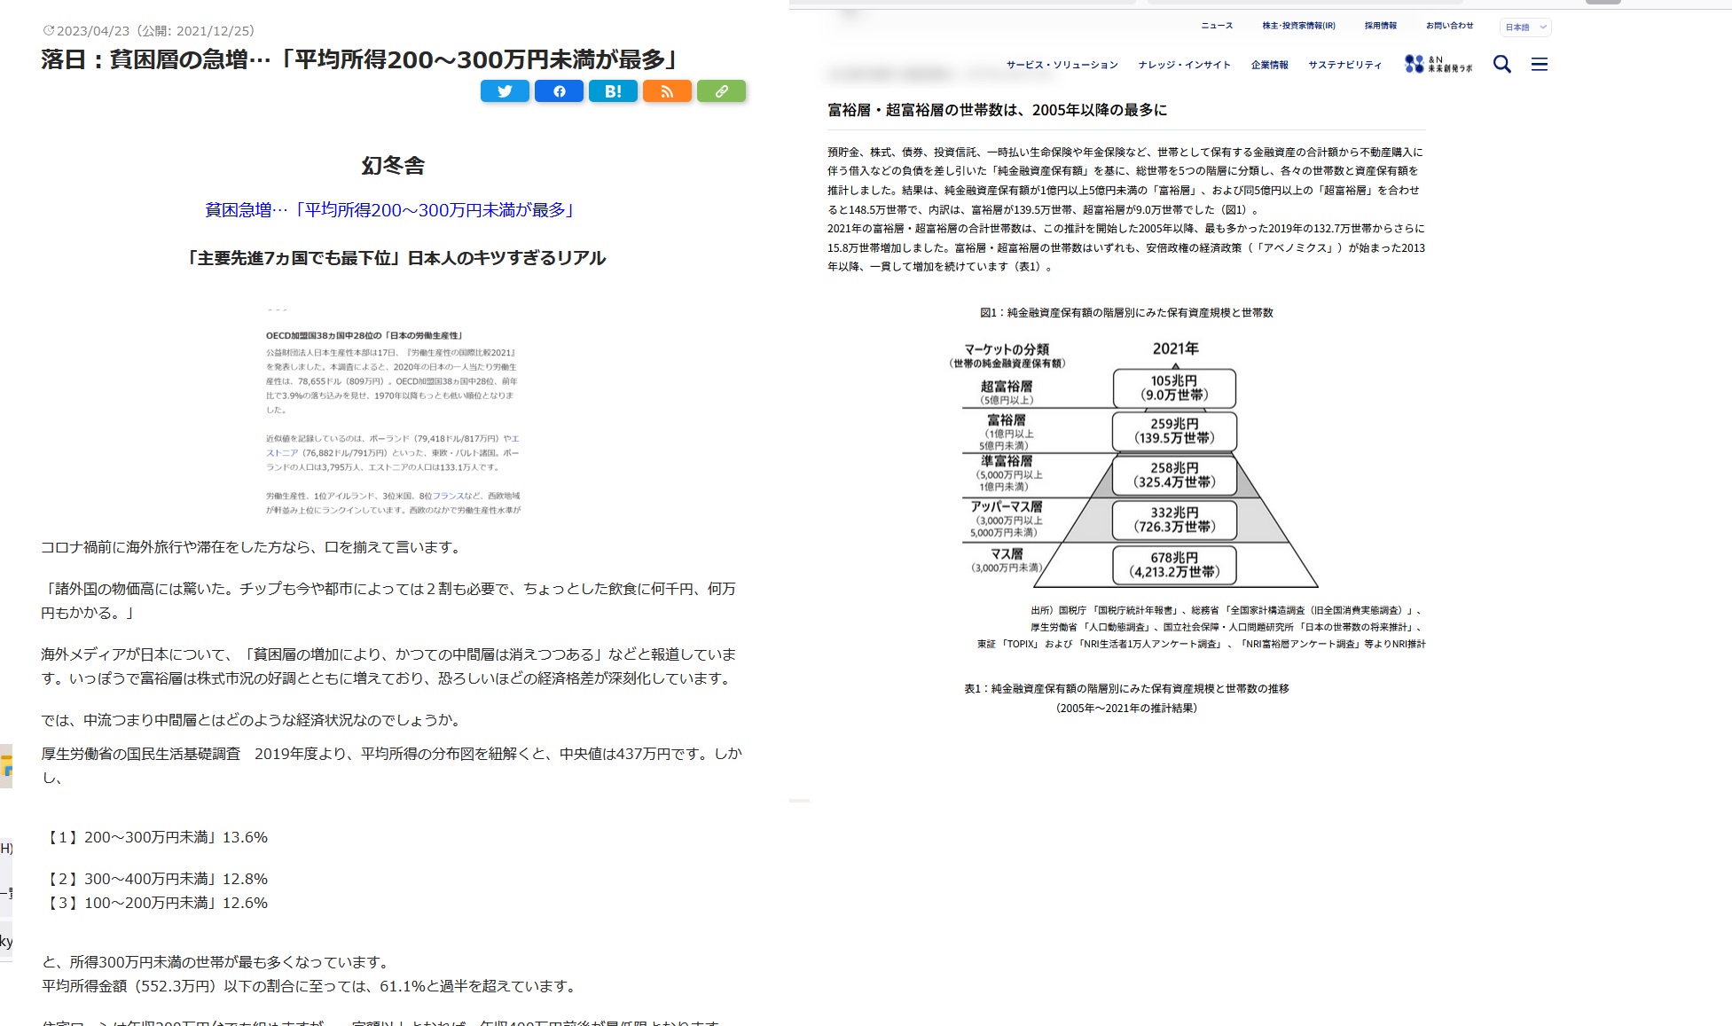Image resolution: width=1732 pixels, height=1026 pixels.
Task: Open search with the magnifier icon
Action: pyautogui.click(x=1501, y=64)
